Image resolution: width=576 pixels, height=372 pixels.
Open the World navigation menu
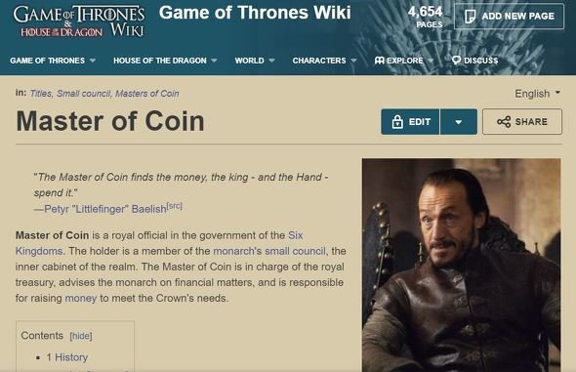tap(255, 61)
